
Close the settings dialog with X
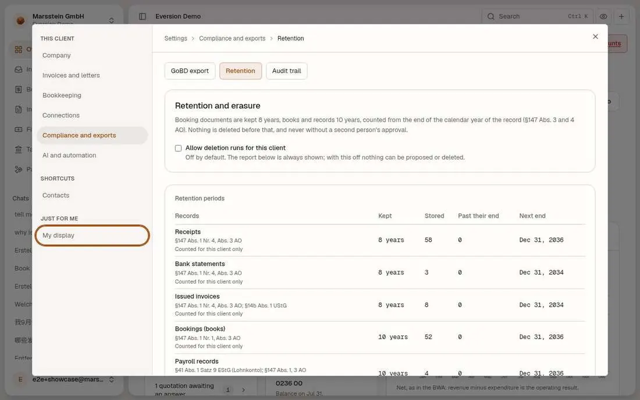tap(595, 37)
